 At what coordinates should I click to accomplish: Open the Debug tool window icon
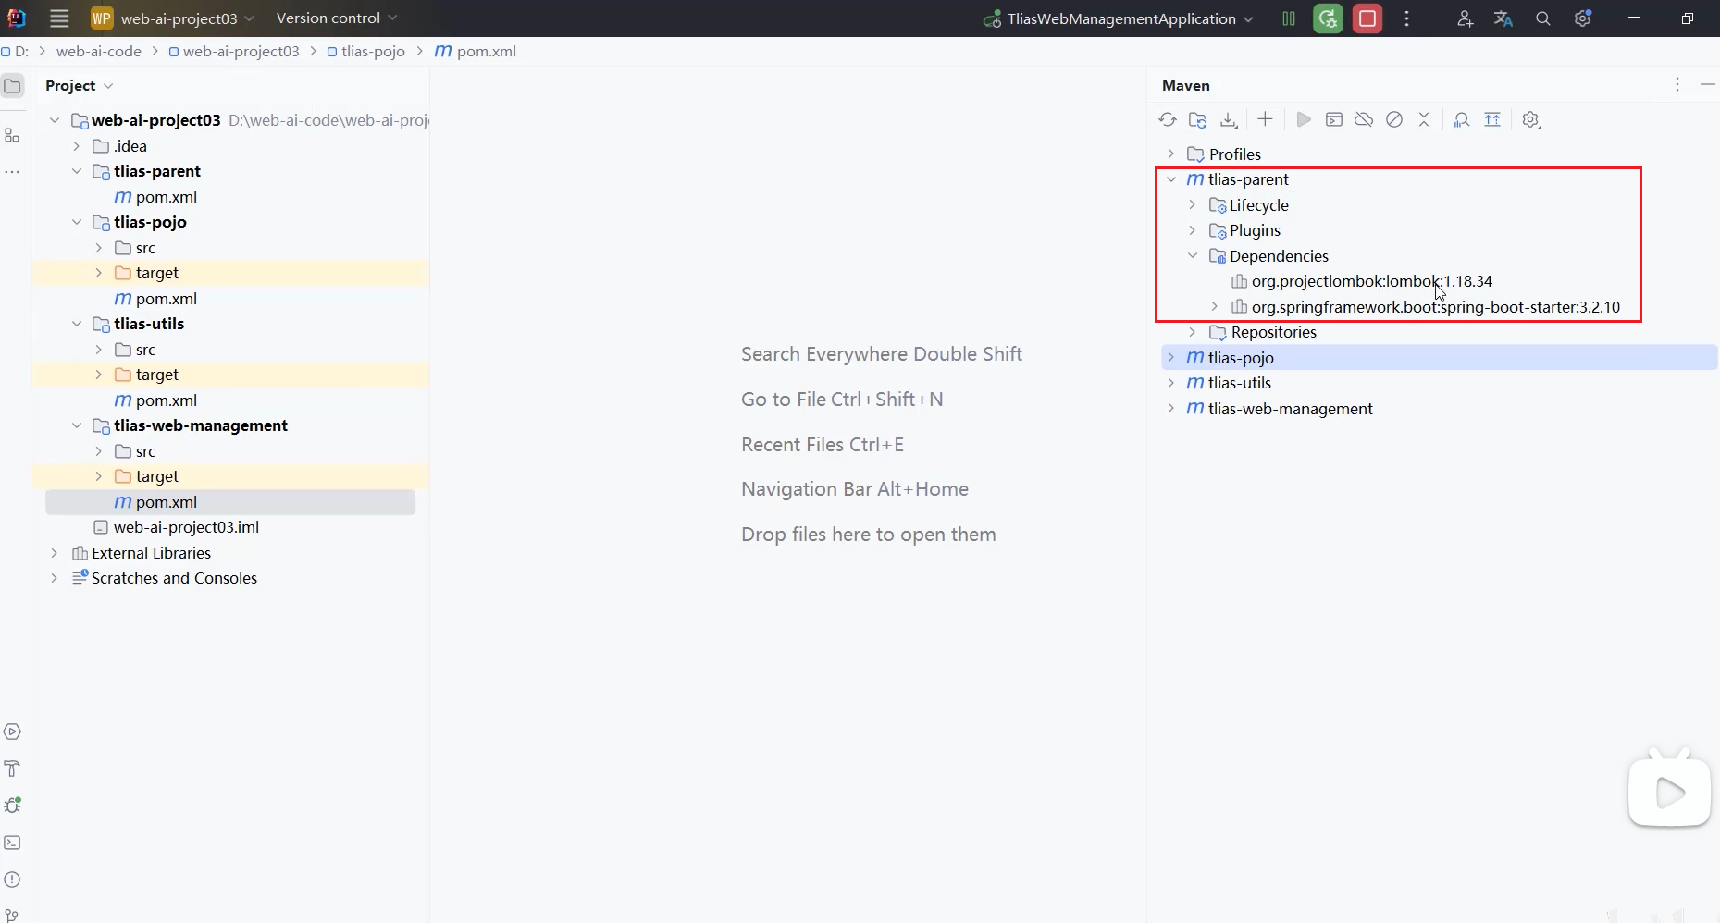click(12, 806)
